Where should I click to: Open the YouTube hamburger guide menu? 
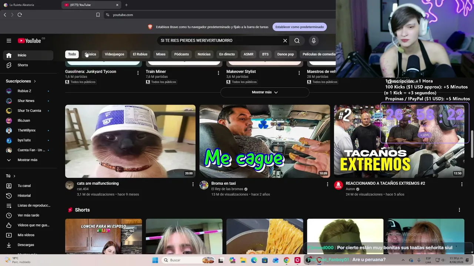pos(9,41)
